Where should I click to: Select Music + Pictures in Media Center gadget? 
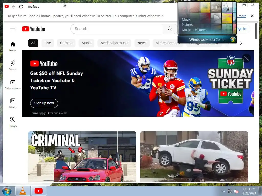(x=194, y=30)
